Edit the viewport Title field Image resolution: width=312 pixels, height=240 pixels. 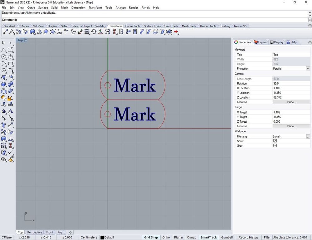(291, 55)
